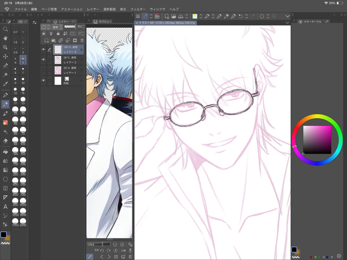
Task: Create a new raster layer
Action: tap(46, 40)
